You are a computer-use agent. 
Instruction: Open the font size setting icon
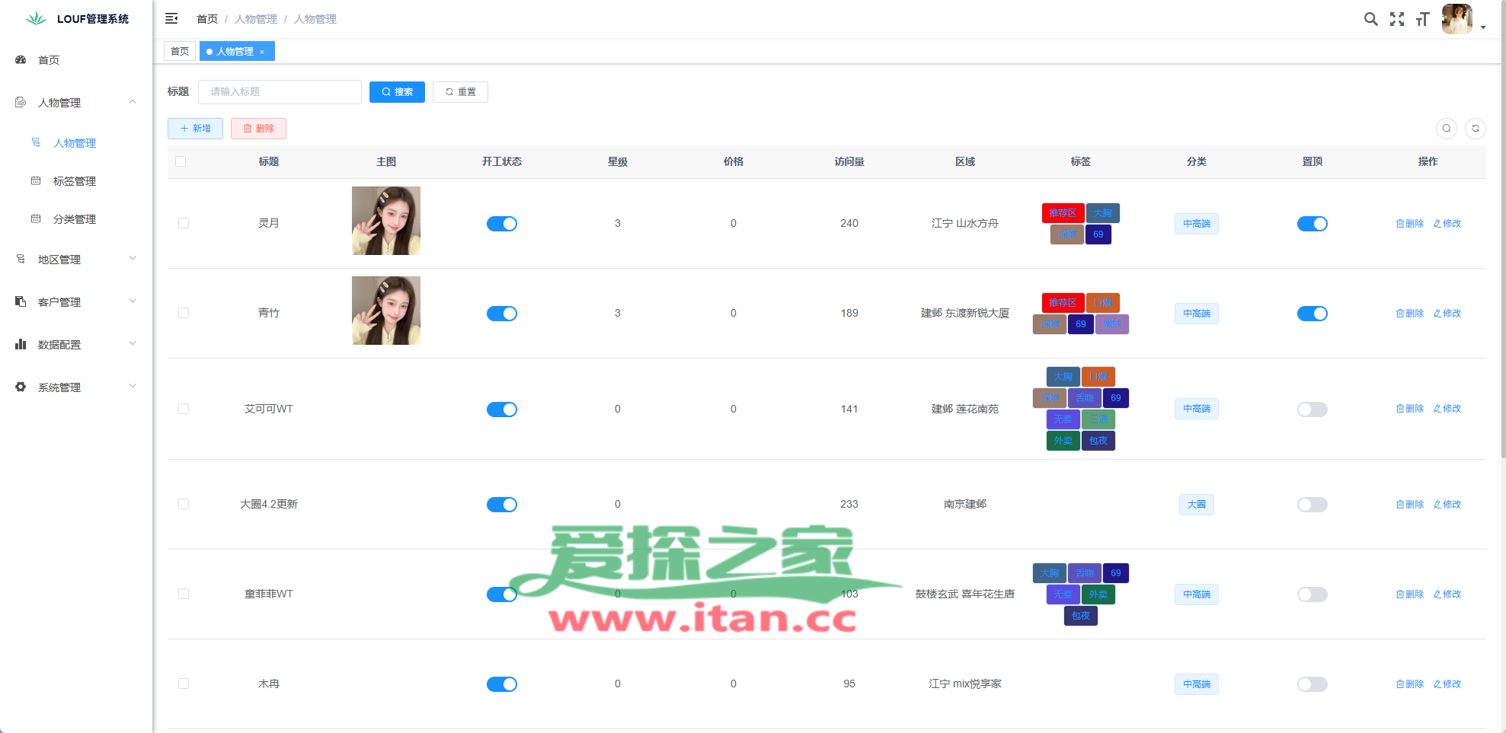coord(1422,19)
